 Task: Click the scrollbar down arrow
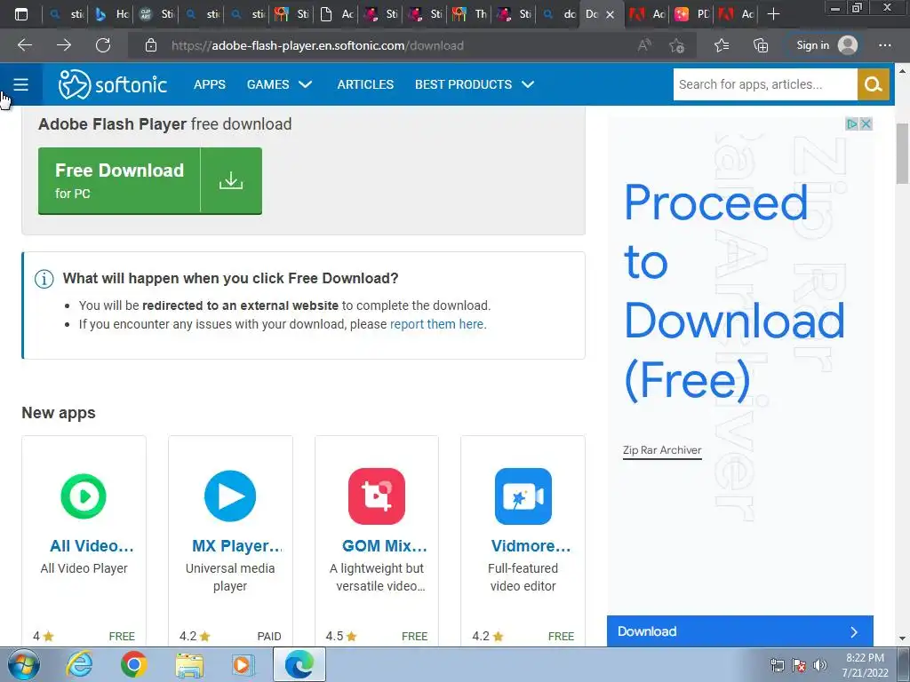point(902,638)
